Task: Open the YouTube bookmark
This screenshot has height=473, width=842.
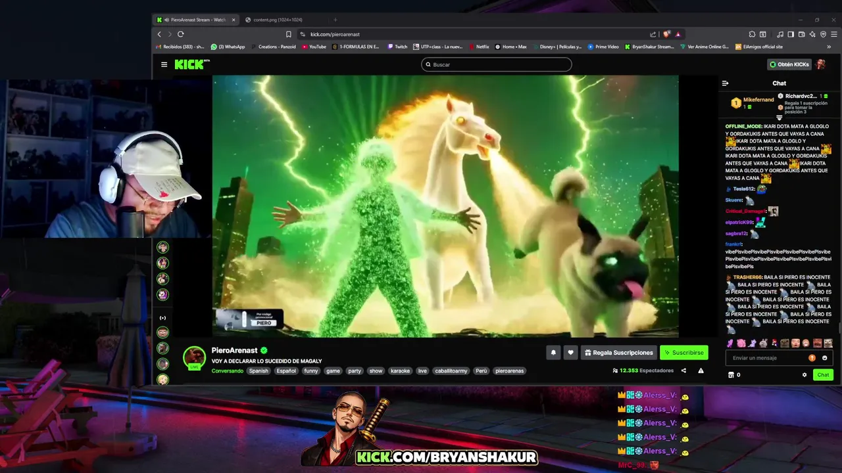Action: (x=314, y=47)
